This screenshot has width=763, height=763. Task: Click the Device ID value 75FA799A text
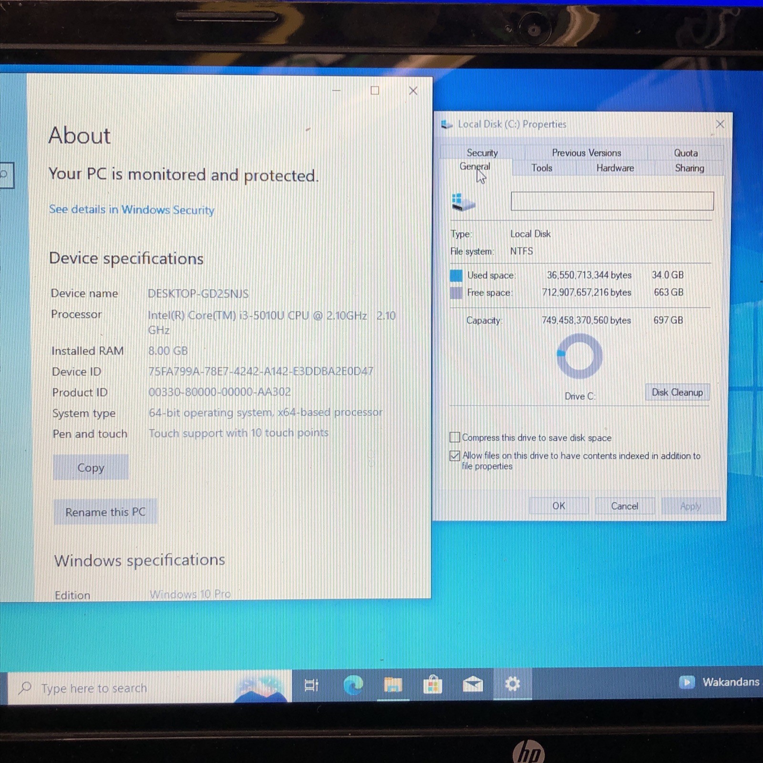[x=261, y=371]
